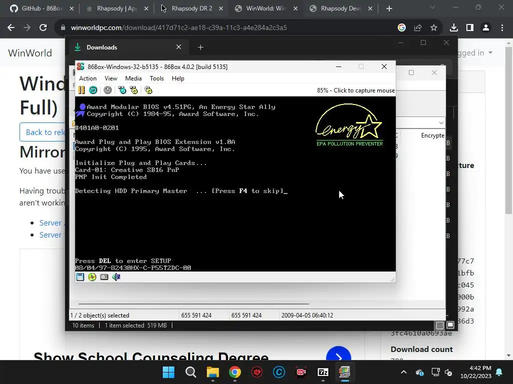
Task: Open 86Box taskbar icon
Action: (345, 372)
